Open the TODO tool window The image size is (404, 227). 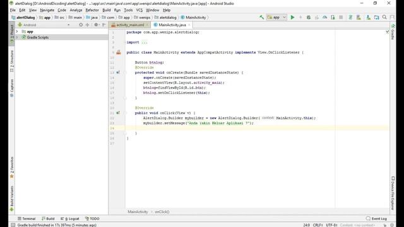[92, 219]
